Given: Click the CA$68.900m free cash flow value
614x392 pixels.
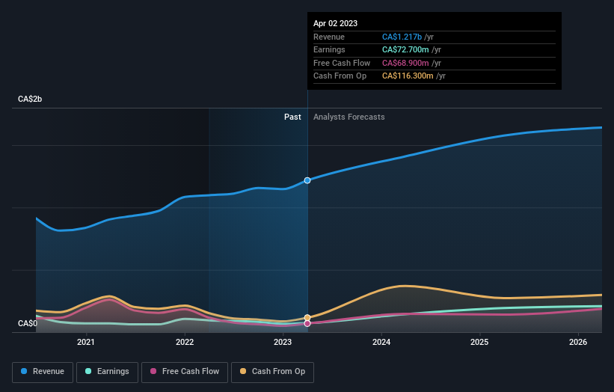Looking at the screenshot, I should (x=405, y=63).
